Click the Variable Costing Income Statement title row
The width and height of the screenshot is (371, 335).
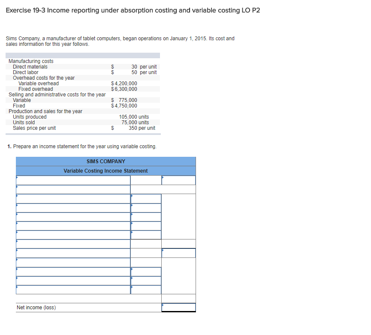(x=106, y=170)
